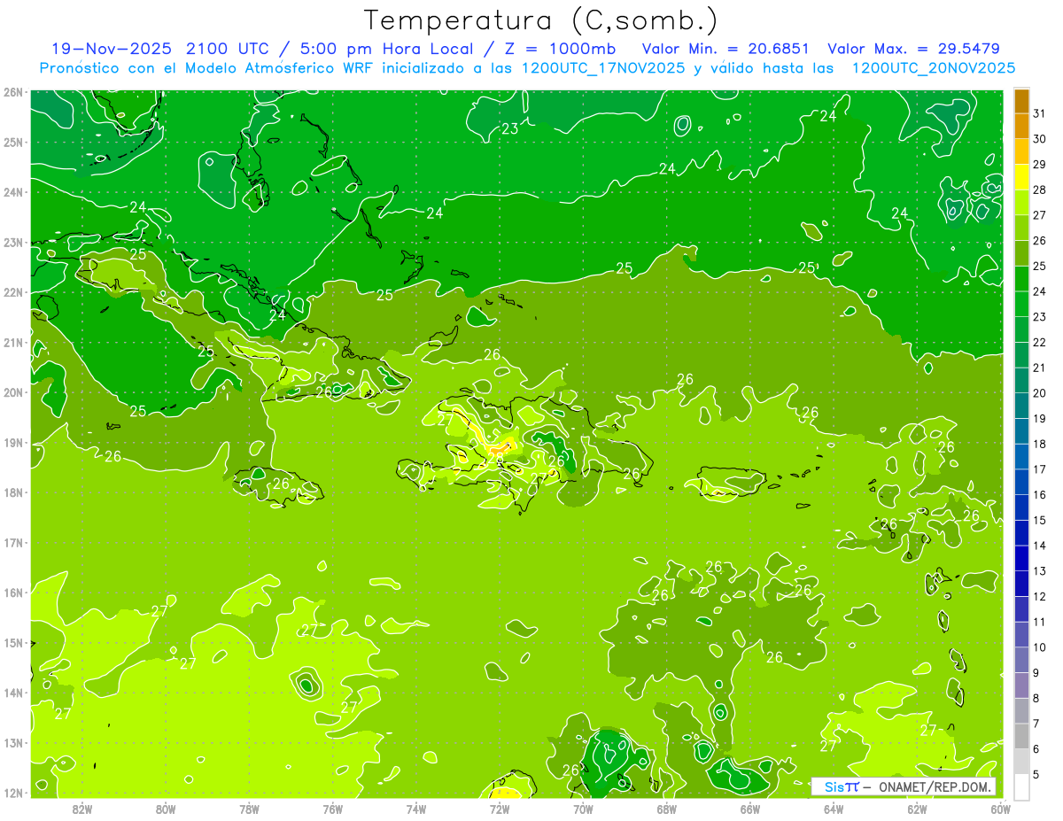The height and width of the screenshot is (821, 1063).
Task: Click the valid-until time '1200UTC_20NOV2025'
Action: click(933, 68)
